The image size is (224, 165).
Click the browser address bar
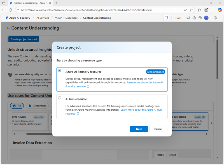point(98,10)
